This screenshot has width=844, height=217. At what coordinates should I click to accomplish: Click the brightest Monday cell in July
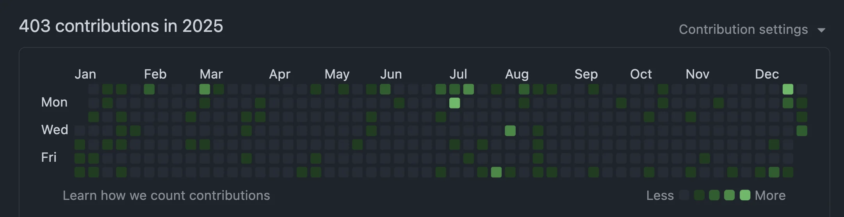pos(454,103)
